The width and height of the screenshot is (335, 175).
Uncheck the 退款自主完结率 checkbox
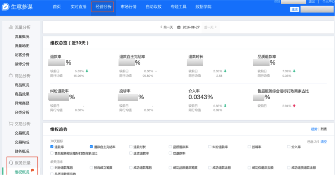(x=91, y=147)
